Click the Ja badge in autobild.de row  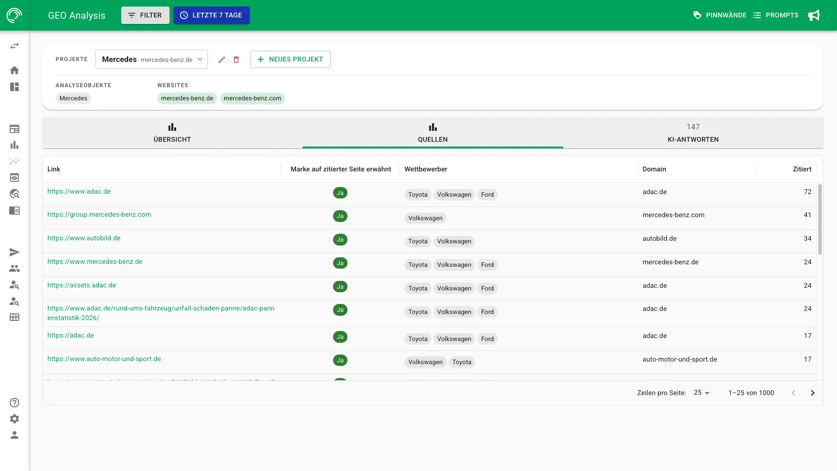point(340,239)
